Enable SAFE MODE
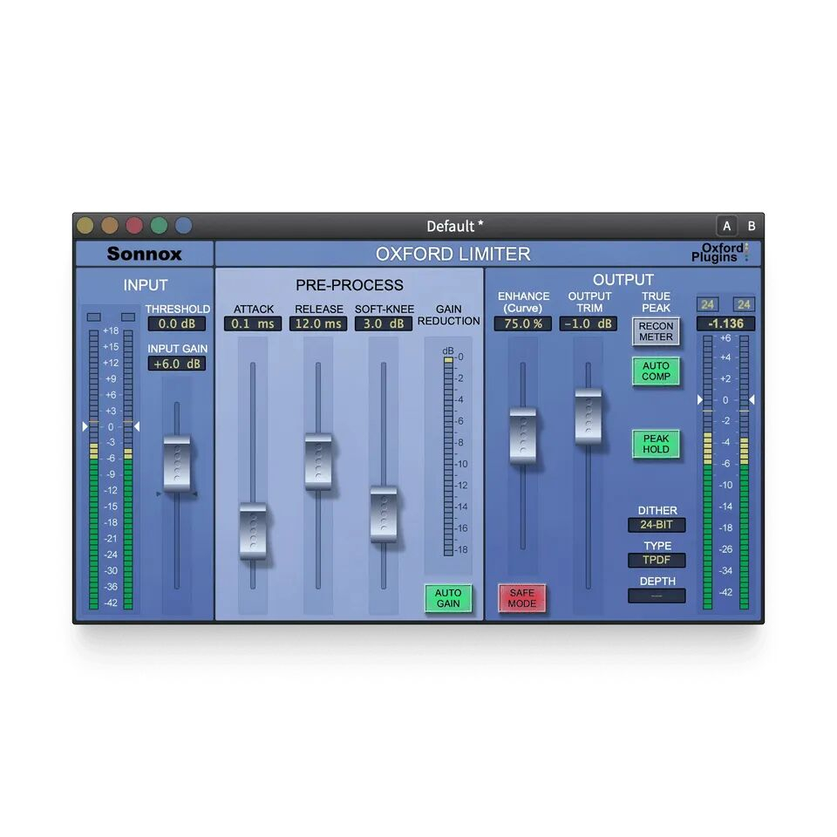The height and width of the screenshot is (837, 837). (x=522, y=598)
